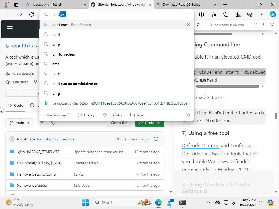Click the sidebar top horizontal scrollbar
This screenshot has height=209, width=279.
click(x=213, y=34)
